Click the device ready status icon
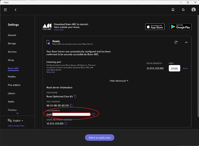 coord(48,42)
